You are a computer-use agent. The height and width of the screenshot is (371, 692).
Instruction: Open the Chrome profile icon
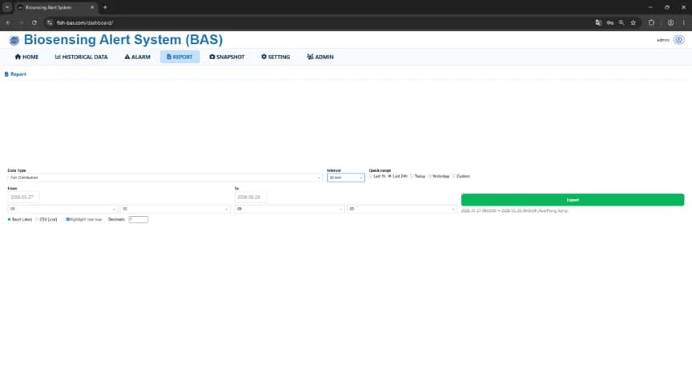[x=670, y=22]
